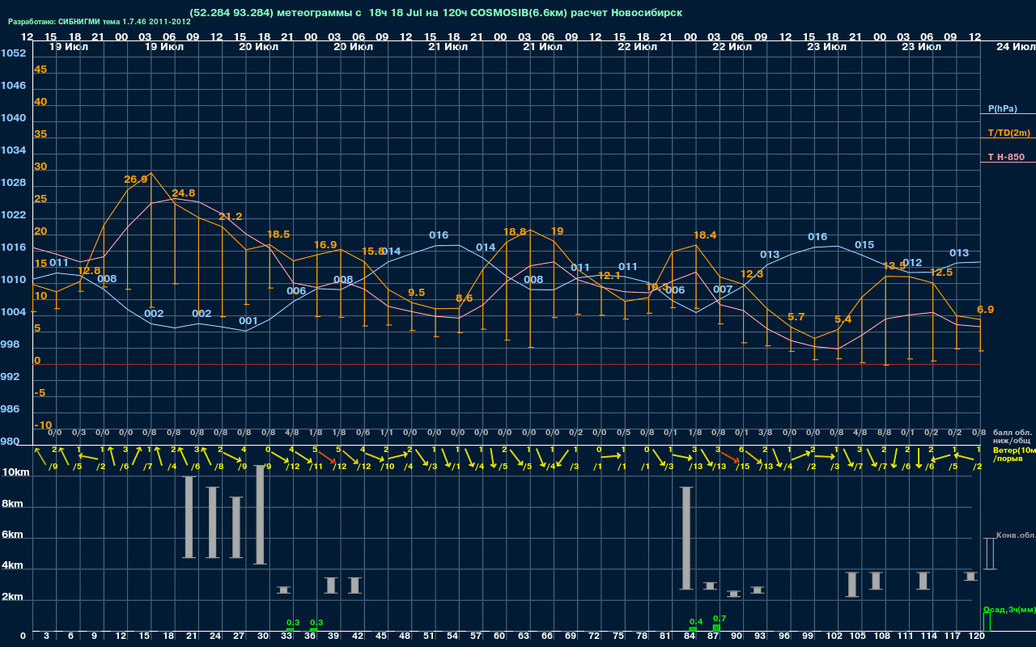Click the 10km altitude axis label
The width and height of the screenshot is (1036, 647).
coord(16,472)
